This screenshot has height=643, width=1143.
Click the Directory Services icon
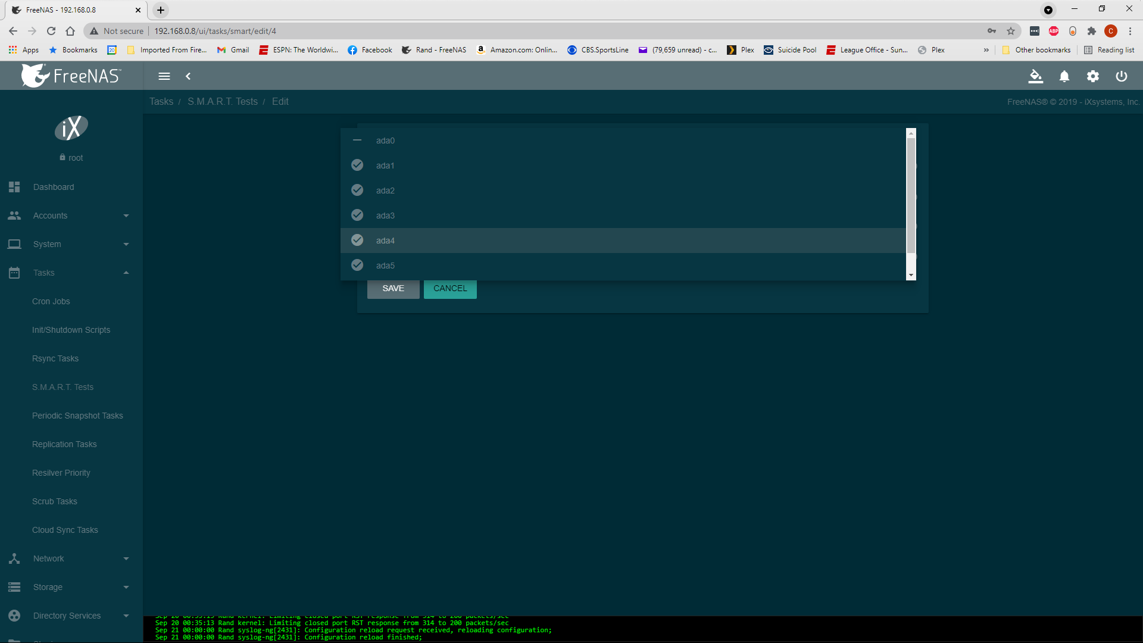click(x=14, y=616)
